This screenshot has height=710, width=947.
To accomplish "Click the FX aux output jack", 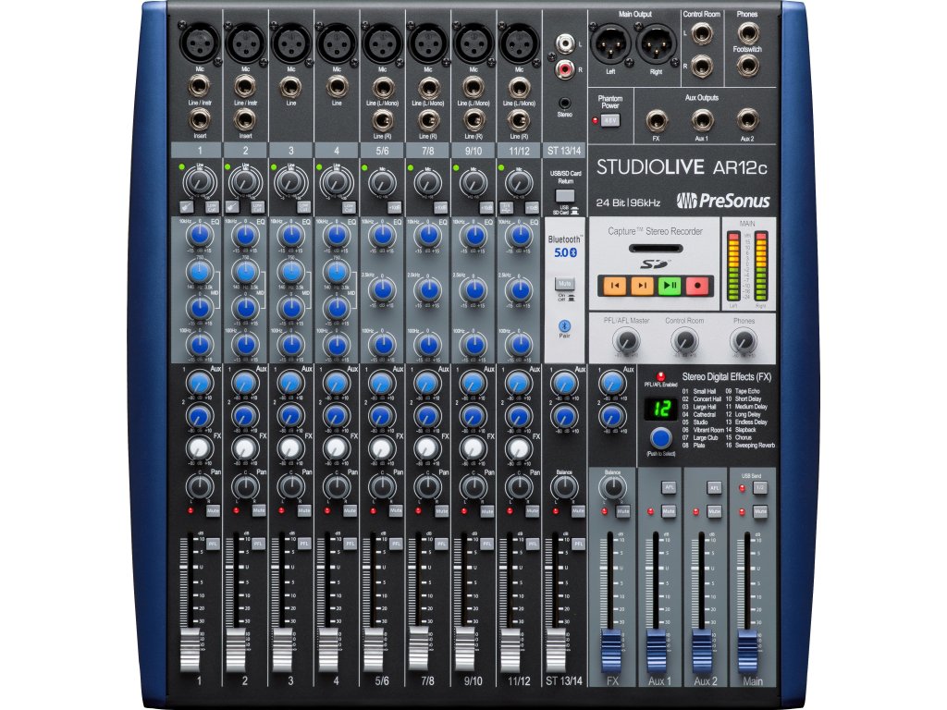I will click(657, 120).
